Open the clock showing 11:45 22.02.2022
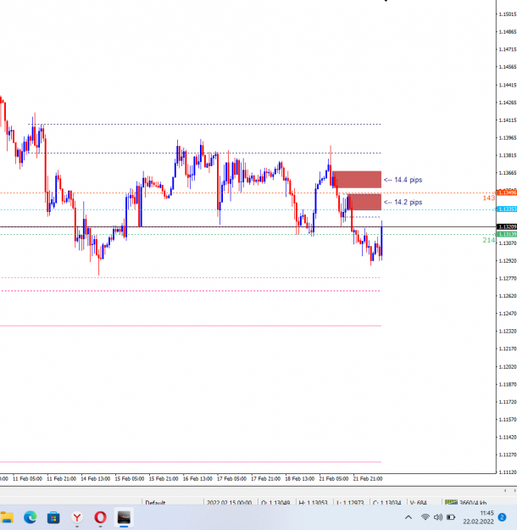This screenshot has width=517, height=530. 479,517
